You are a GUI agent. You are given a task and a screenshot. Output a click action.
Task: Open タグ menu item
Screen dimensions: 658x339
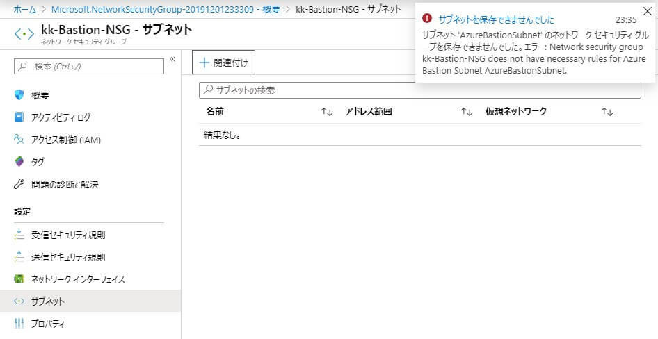(x=38, y=162)
